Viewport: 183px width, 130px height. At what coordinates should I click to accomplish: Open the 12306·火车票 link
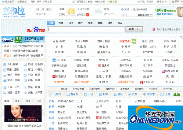(x=170, y=60)
